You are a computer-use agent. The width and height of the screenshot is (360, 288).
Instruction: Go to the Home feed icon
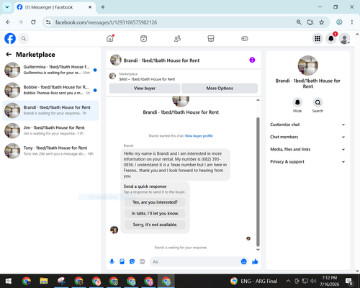coord(110,38)
